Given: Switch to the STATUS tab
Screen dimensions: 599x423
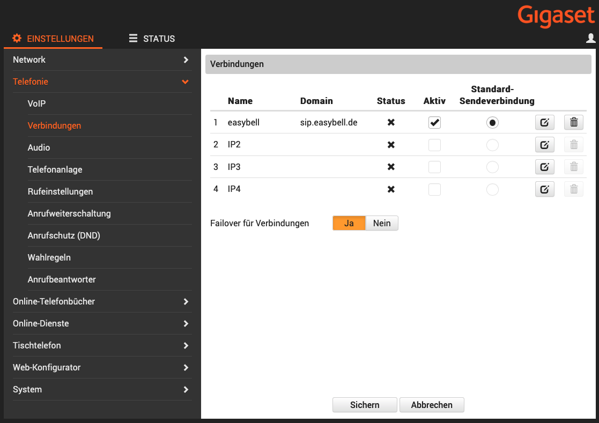Looking at the screenshot, I should click(152, 39).
